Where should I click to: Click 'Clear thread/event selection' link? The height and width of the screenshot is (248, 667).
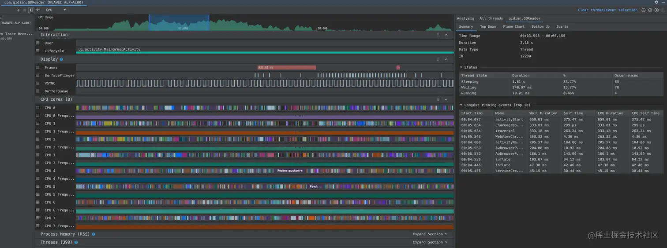pos(607,10)
